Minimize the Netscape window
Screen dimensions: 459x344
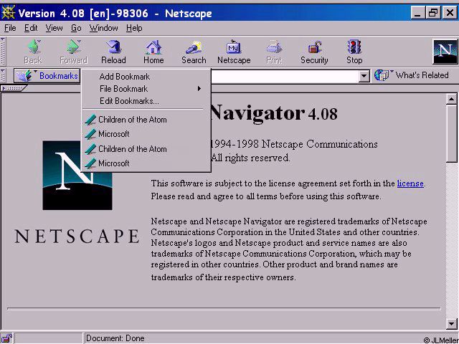(x=418, y=13)
